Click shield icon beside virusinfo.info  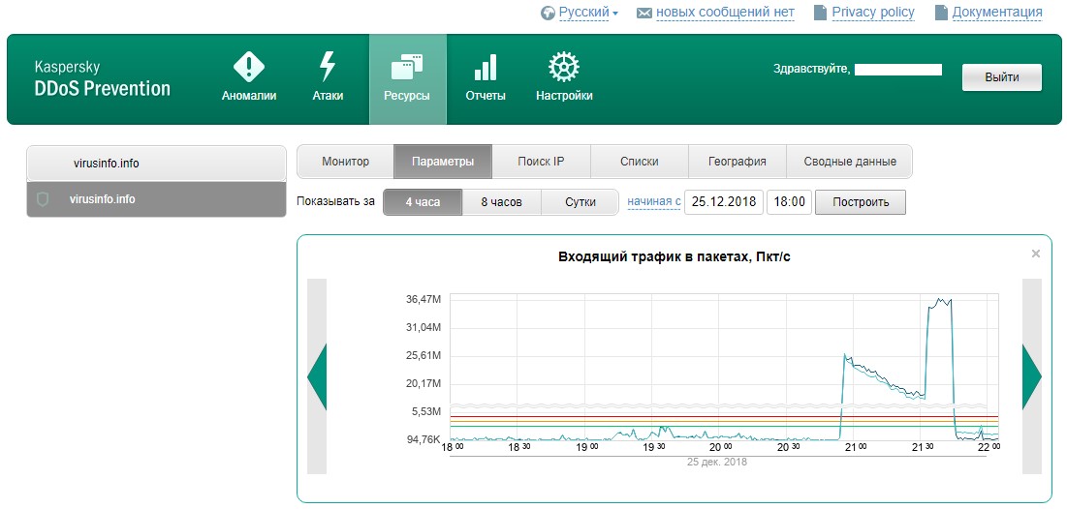(43, 199)
